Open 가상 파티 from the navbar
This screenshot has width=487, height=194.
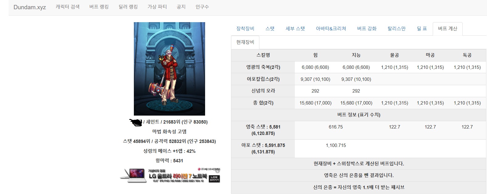click(157, 7)
